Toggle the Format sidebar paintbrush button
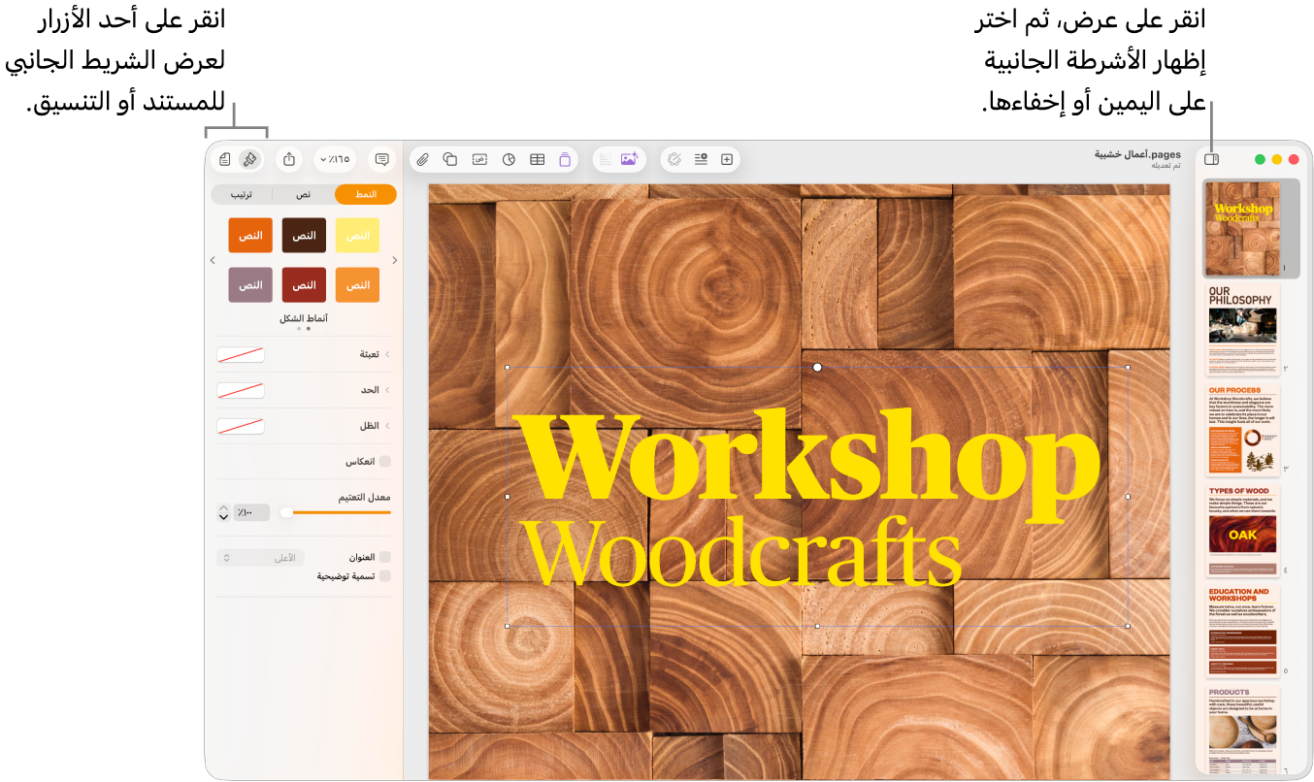The image size is (1314, 782). pyautogui.click(x=249, y=159)
